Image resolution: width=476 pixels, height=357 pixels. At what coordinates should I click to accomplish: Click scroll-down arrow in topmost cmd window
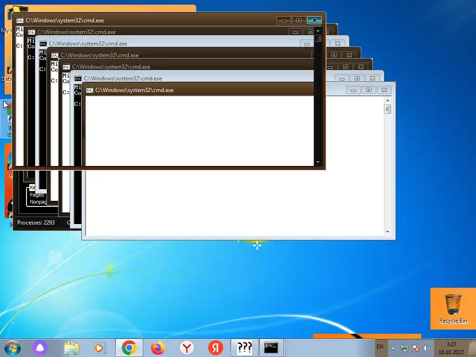pos(318,162)
